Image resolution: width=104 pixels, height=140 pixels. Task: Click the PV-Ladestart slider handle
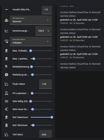(32, 93)
